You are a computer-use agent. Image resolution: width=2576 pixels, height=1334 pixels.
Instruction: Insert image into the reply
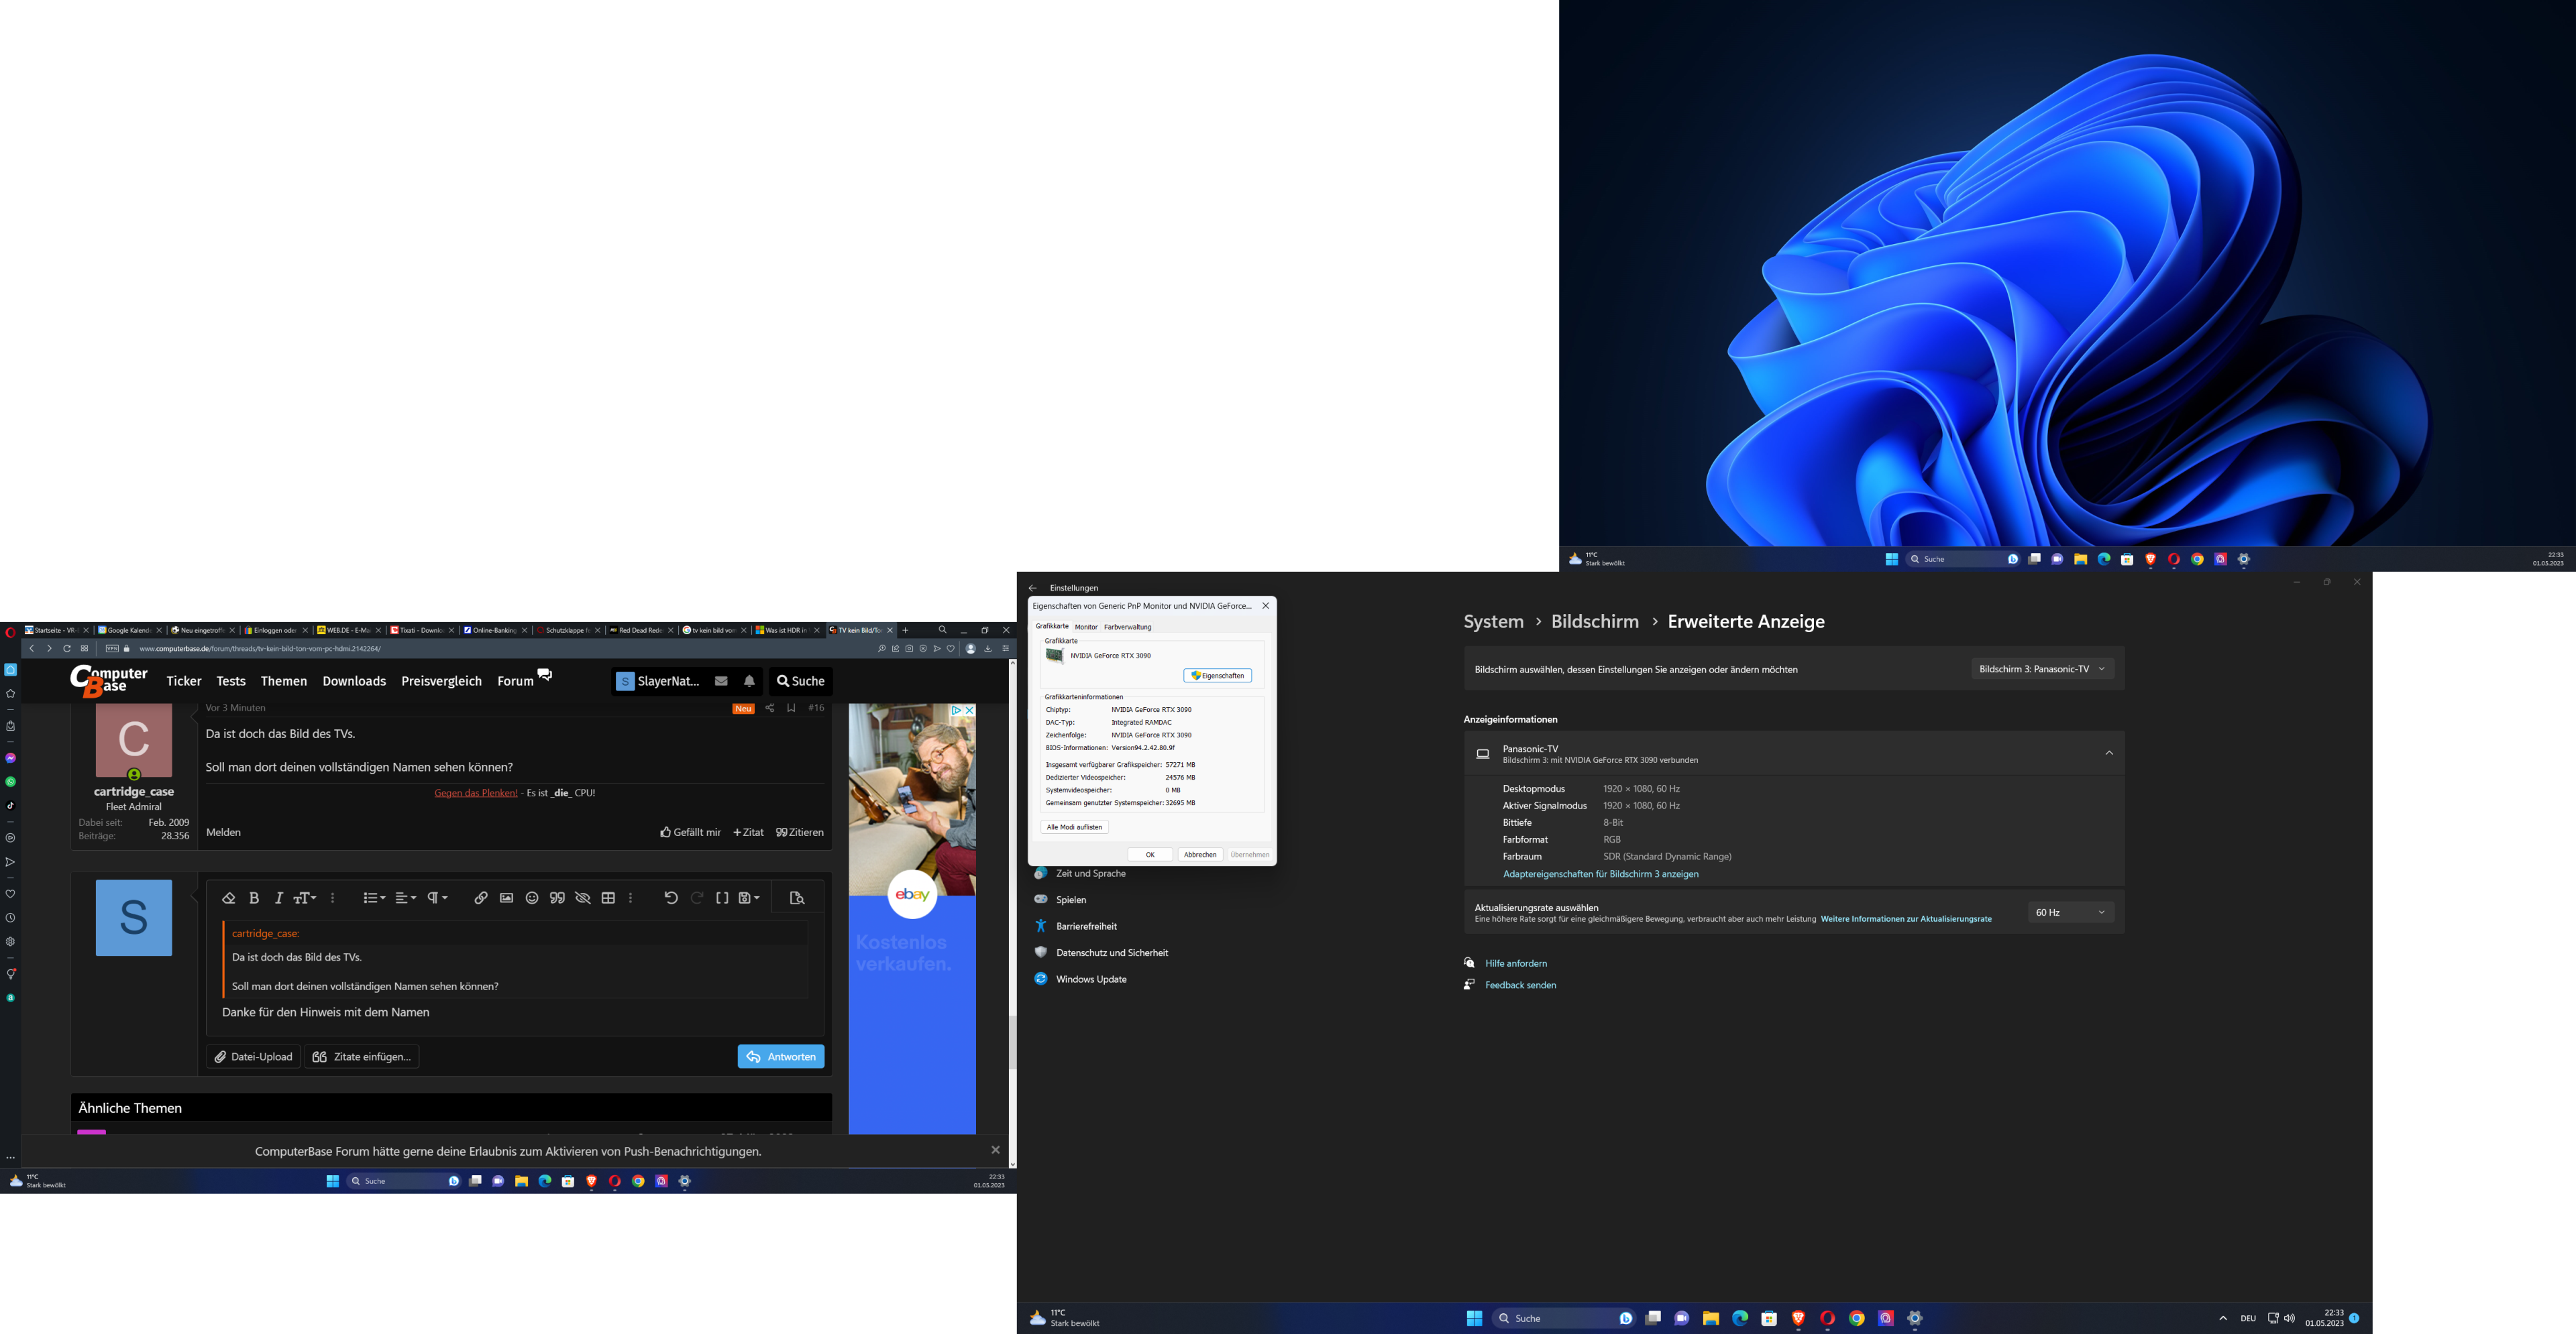click(x=506, y=898)
